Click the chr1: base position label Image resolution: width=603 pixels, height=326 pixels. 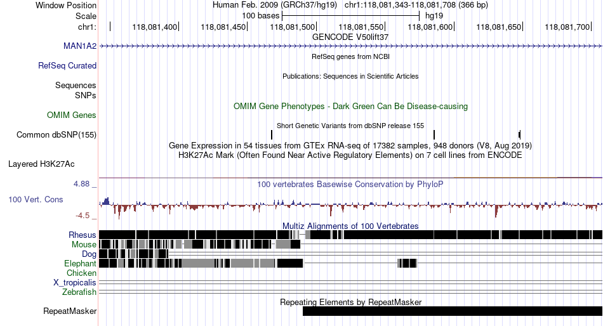[x=88, y=27]
